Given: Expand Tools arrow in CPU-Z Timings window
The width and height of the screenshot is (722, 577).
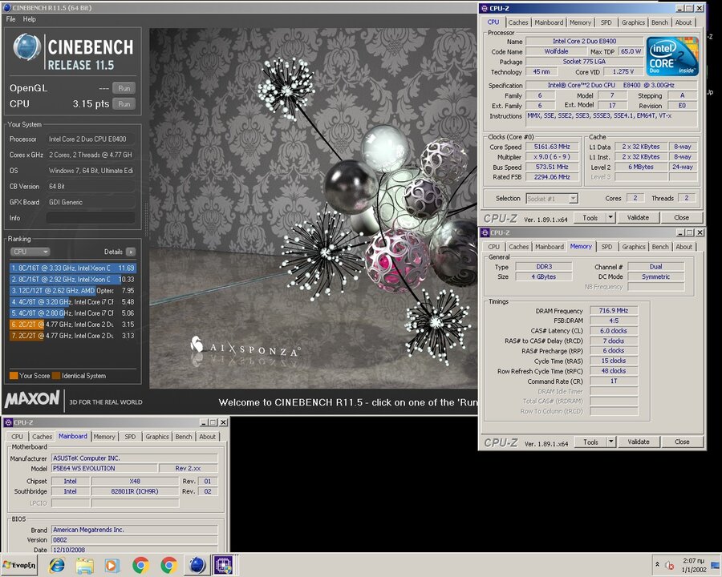Looking at the screenshot, I should click(x=610, y=442).
